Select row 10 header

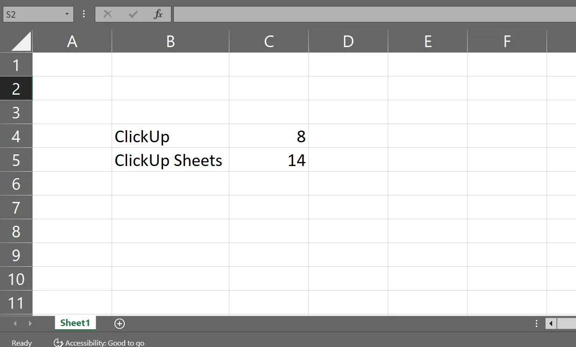pyautogui.click(x=16, y=279)
